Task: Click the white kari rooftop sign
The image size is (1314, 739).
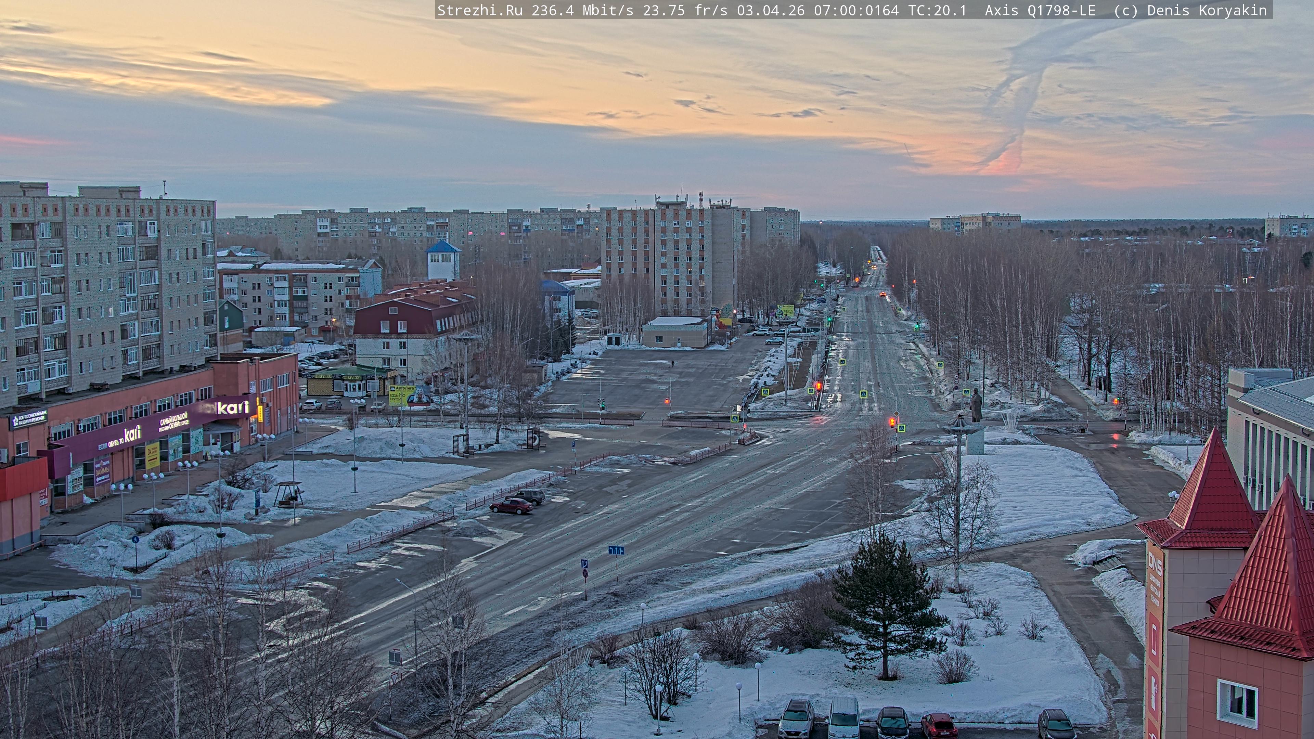Action: [x=233, y=407]
